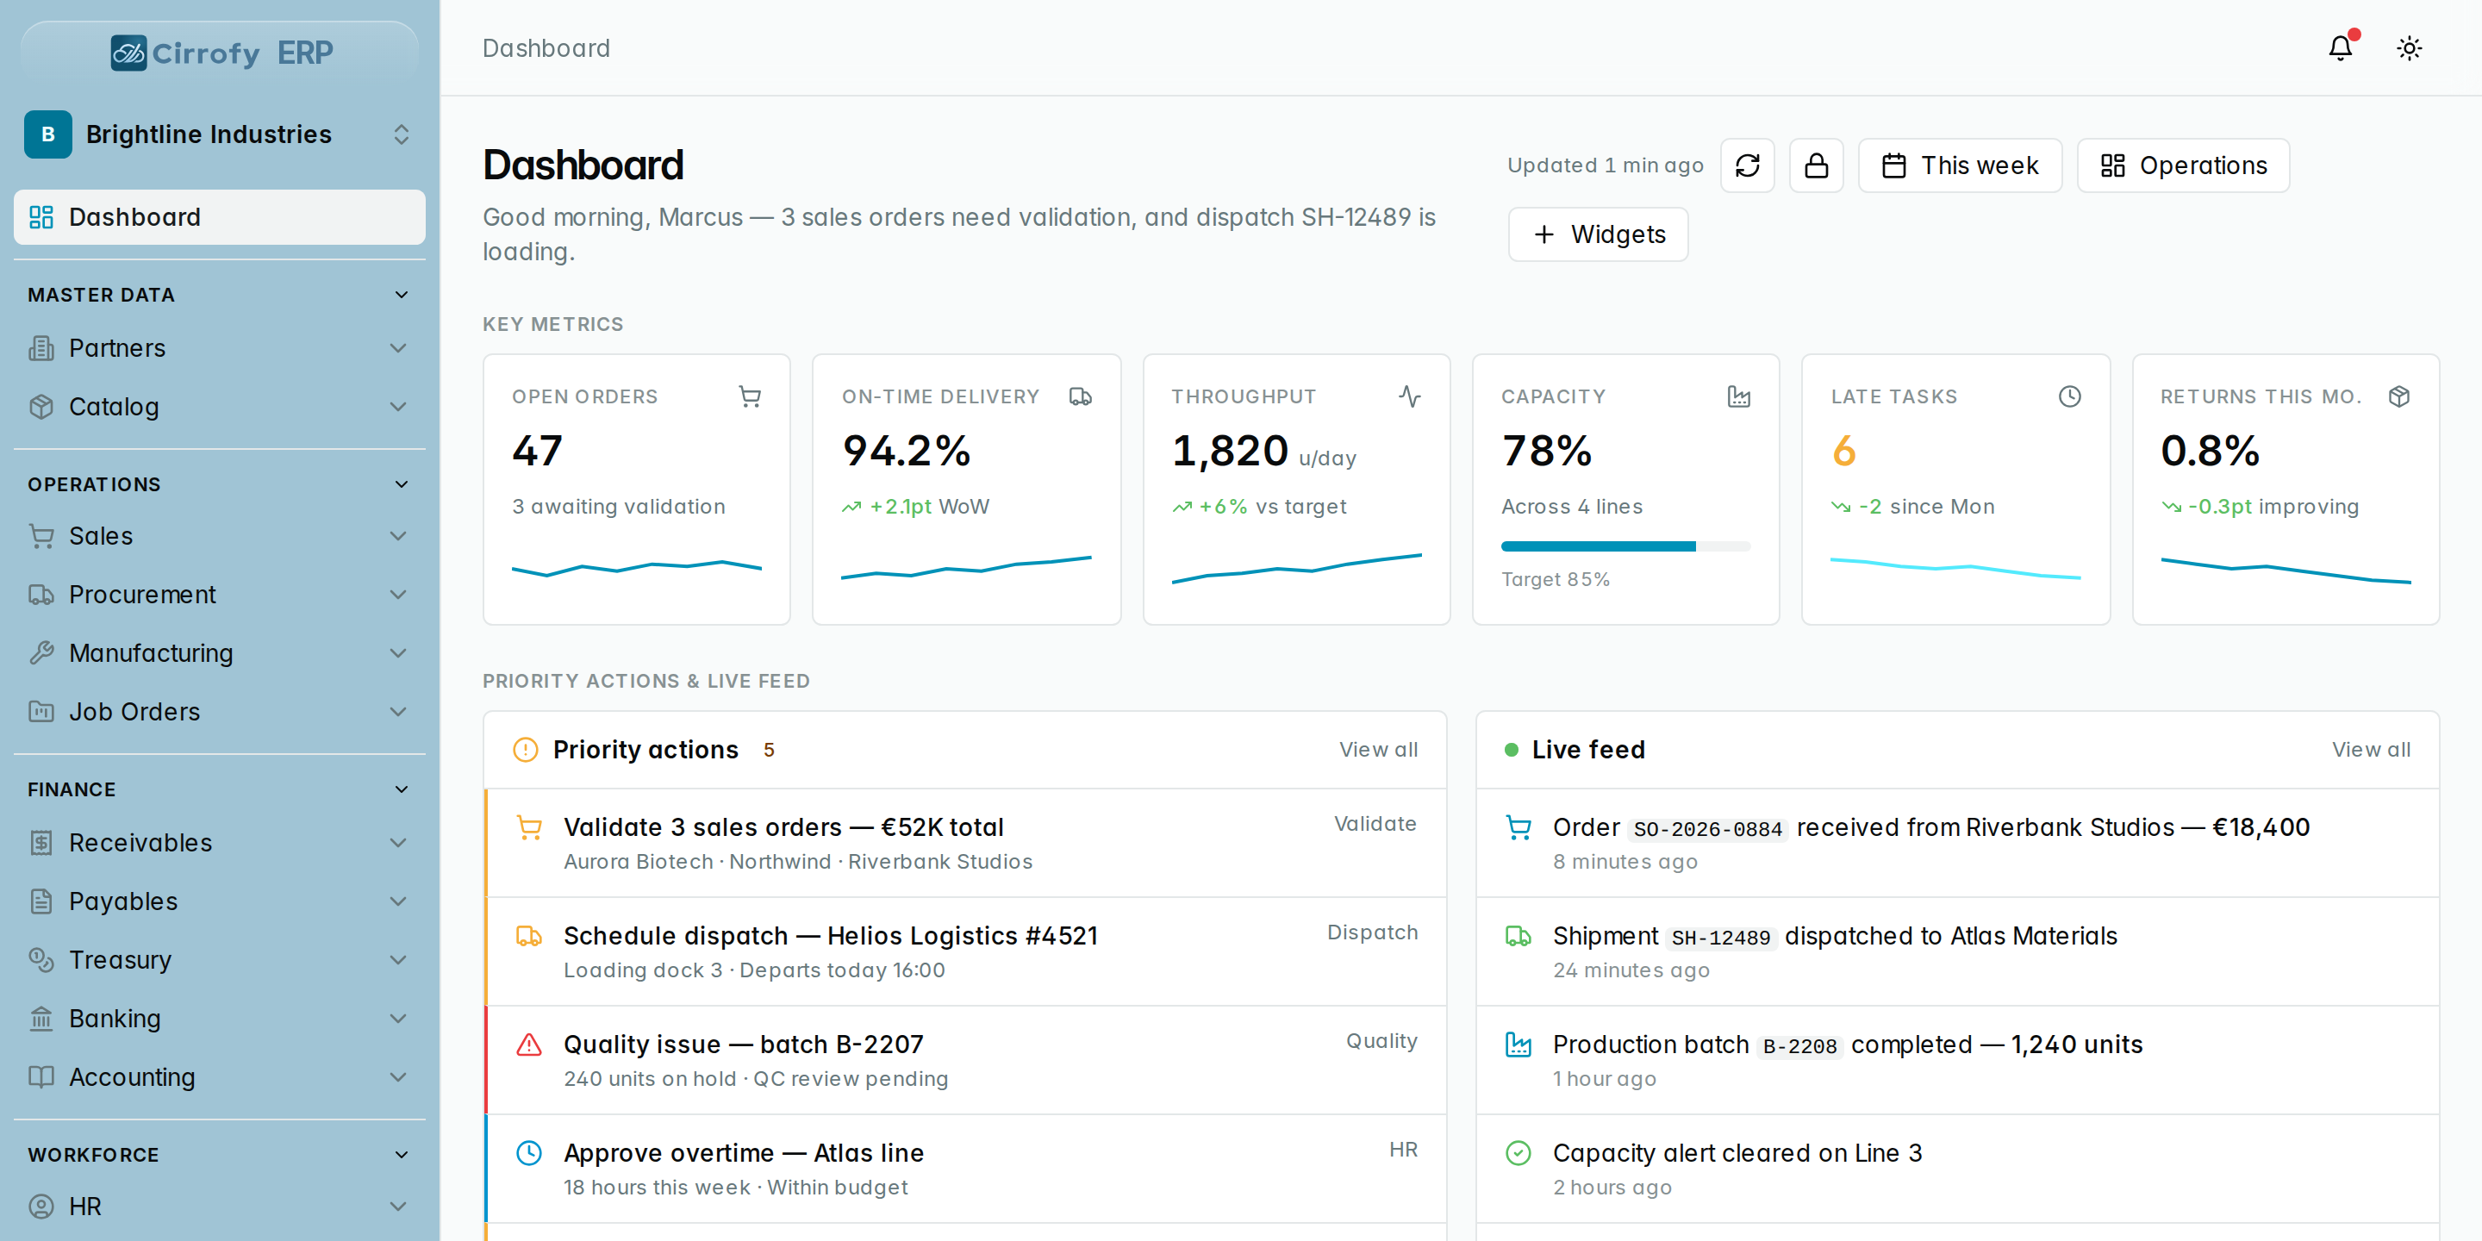The height and width of the screenshot is (1241, 2482).
Task: Click the Returns sparkline chart
Action: point(2286,571)
